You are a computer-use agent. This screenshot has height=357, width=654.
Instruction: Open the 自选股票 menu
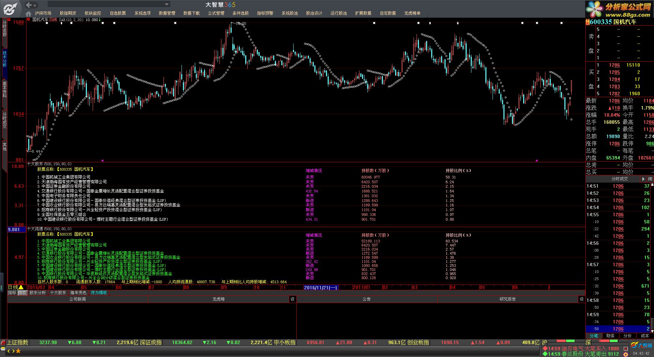click(118, 13)
